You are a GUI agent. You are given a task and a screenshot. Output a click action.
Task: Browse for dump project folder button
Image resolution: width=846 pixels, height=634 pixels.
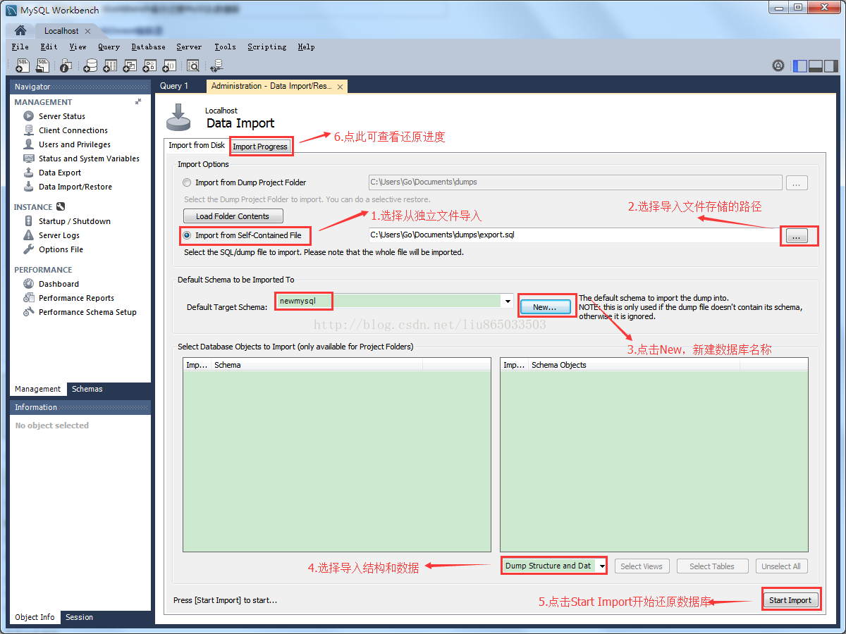[x=796, y=183]
